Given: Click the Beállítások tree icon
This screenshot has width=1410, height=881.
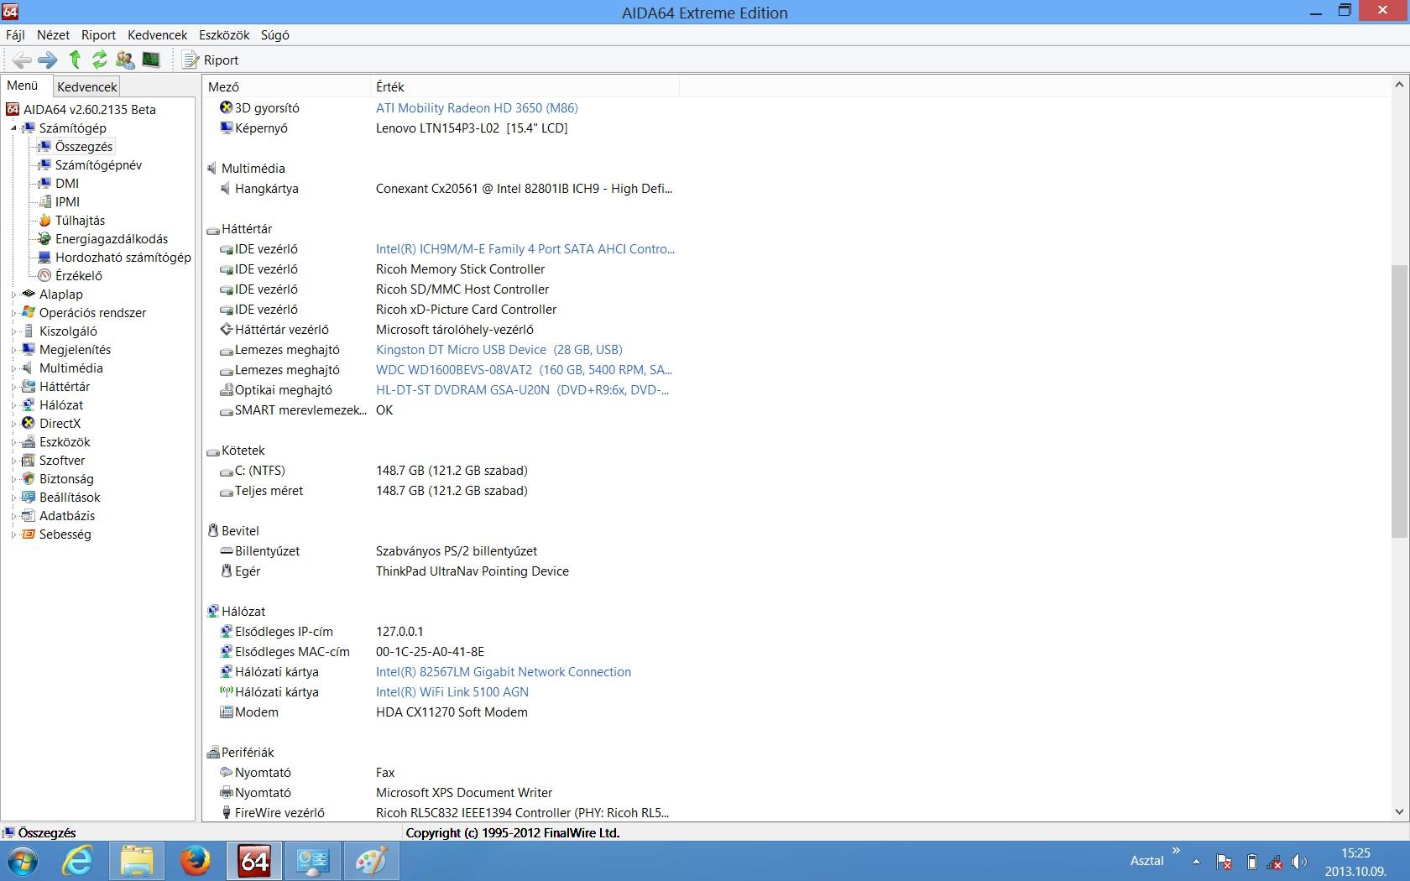Looking at the screenshot, I should (x=29, y=498).
